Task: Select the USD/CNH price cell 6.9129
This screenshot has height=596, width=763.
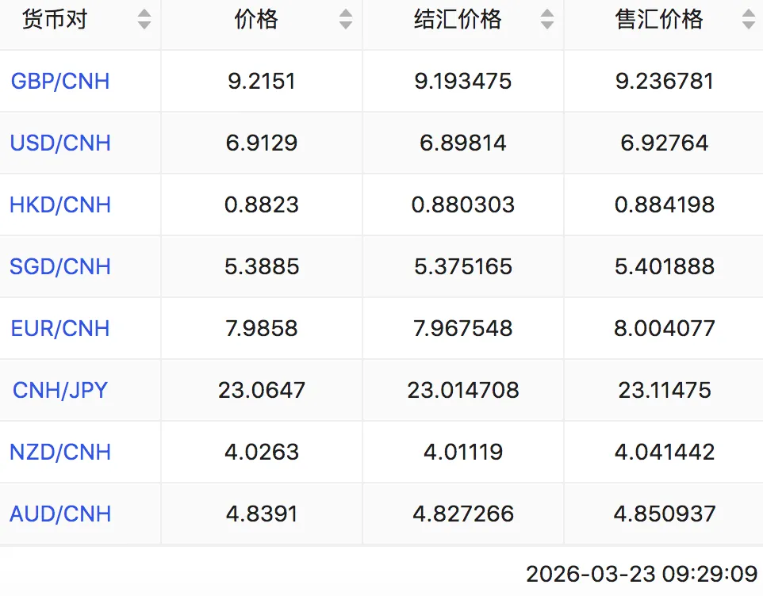Action: click(x=262, y=143)
